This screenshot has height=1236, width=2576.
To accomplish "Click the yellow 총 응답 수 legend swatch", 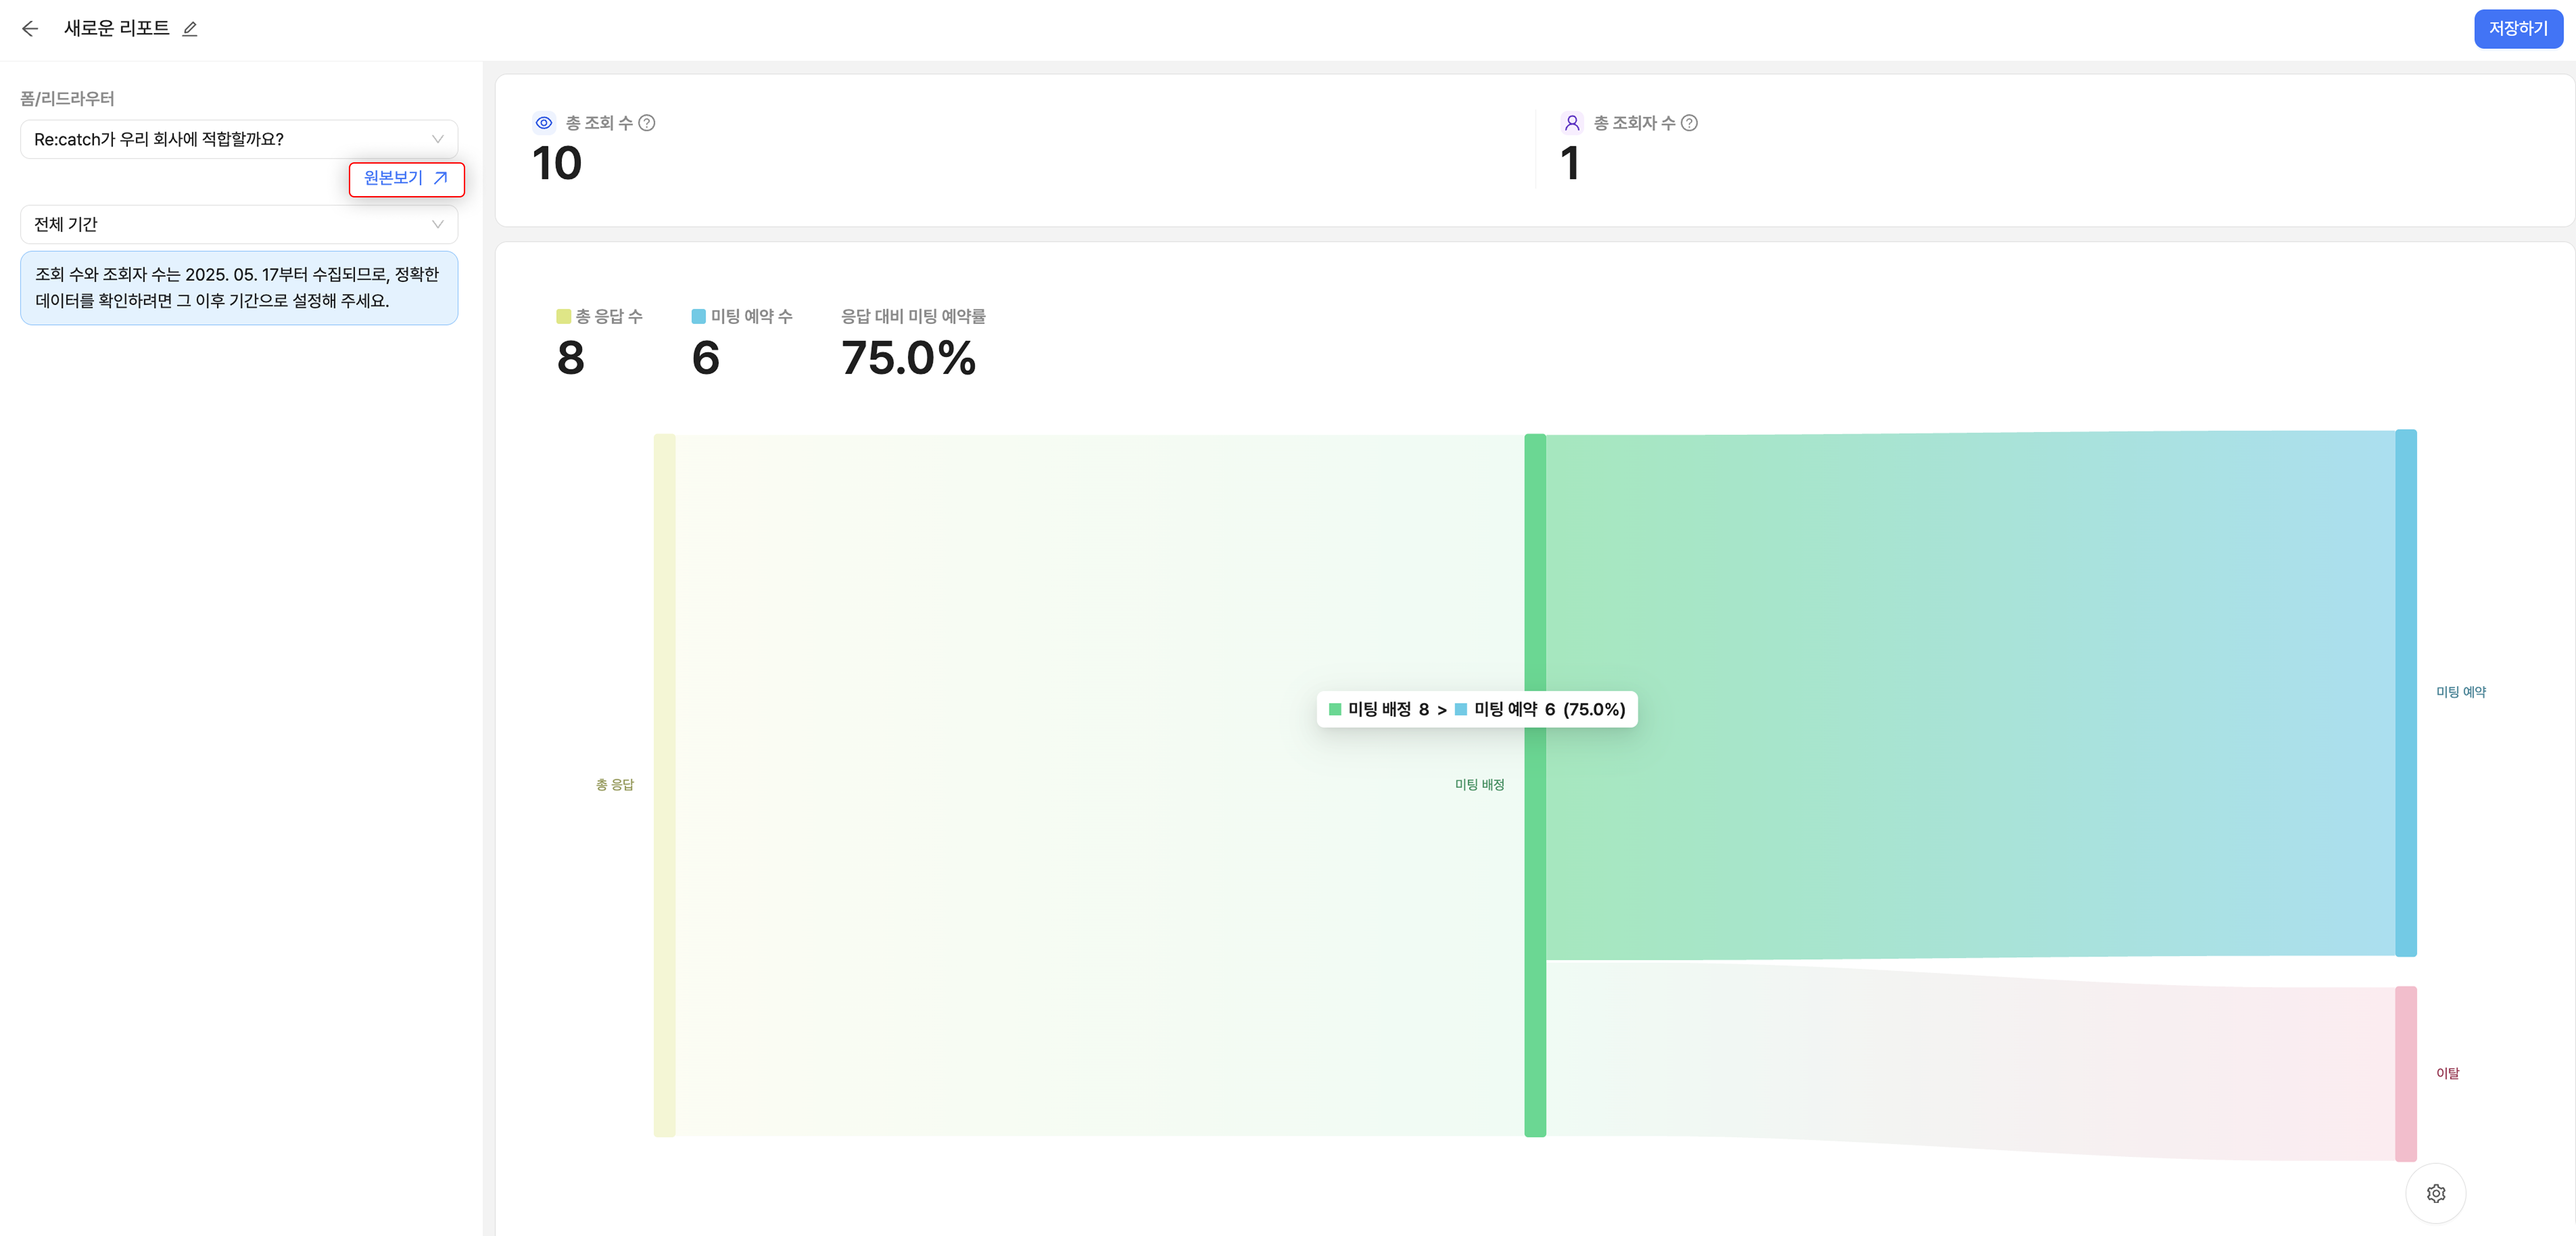I will [564, 316].
